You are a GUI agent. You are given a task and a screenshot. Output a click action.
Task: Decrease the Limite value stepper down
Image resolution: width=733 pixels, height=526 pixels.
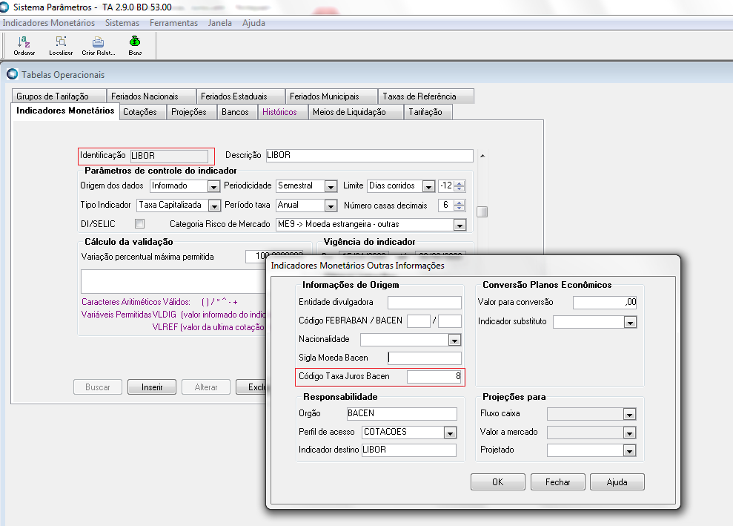coord(460,188)
